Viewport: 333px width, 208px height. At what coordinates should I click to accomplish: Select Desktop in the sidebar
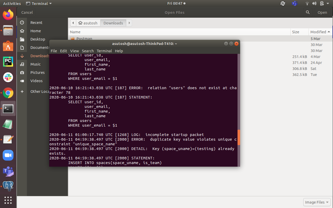tap(33, 39)
